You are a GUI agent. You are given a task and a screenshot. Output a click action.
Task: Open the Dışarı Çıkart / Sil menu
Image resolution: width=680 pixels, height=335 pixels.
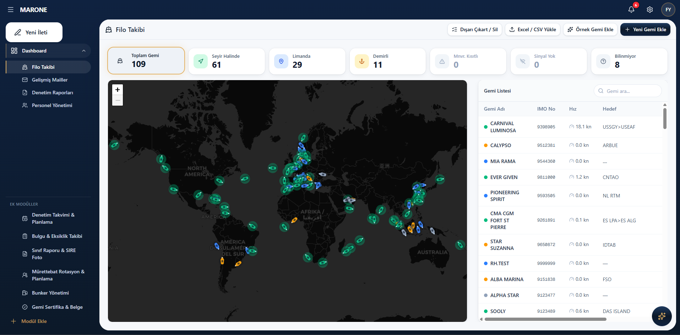tap(474, 29)
